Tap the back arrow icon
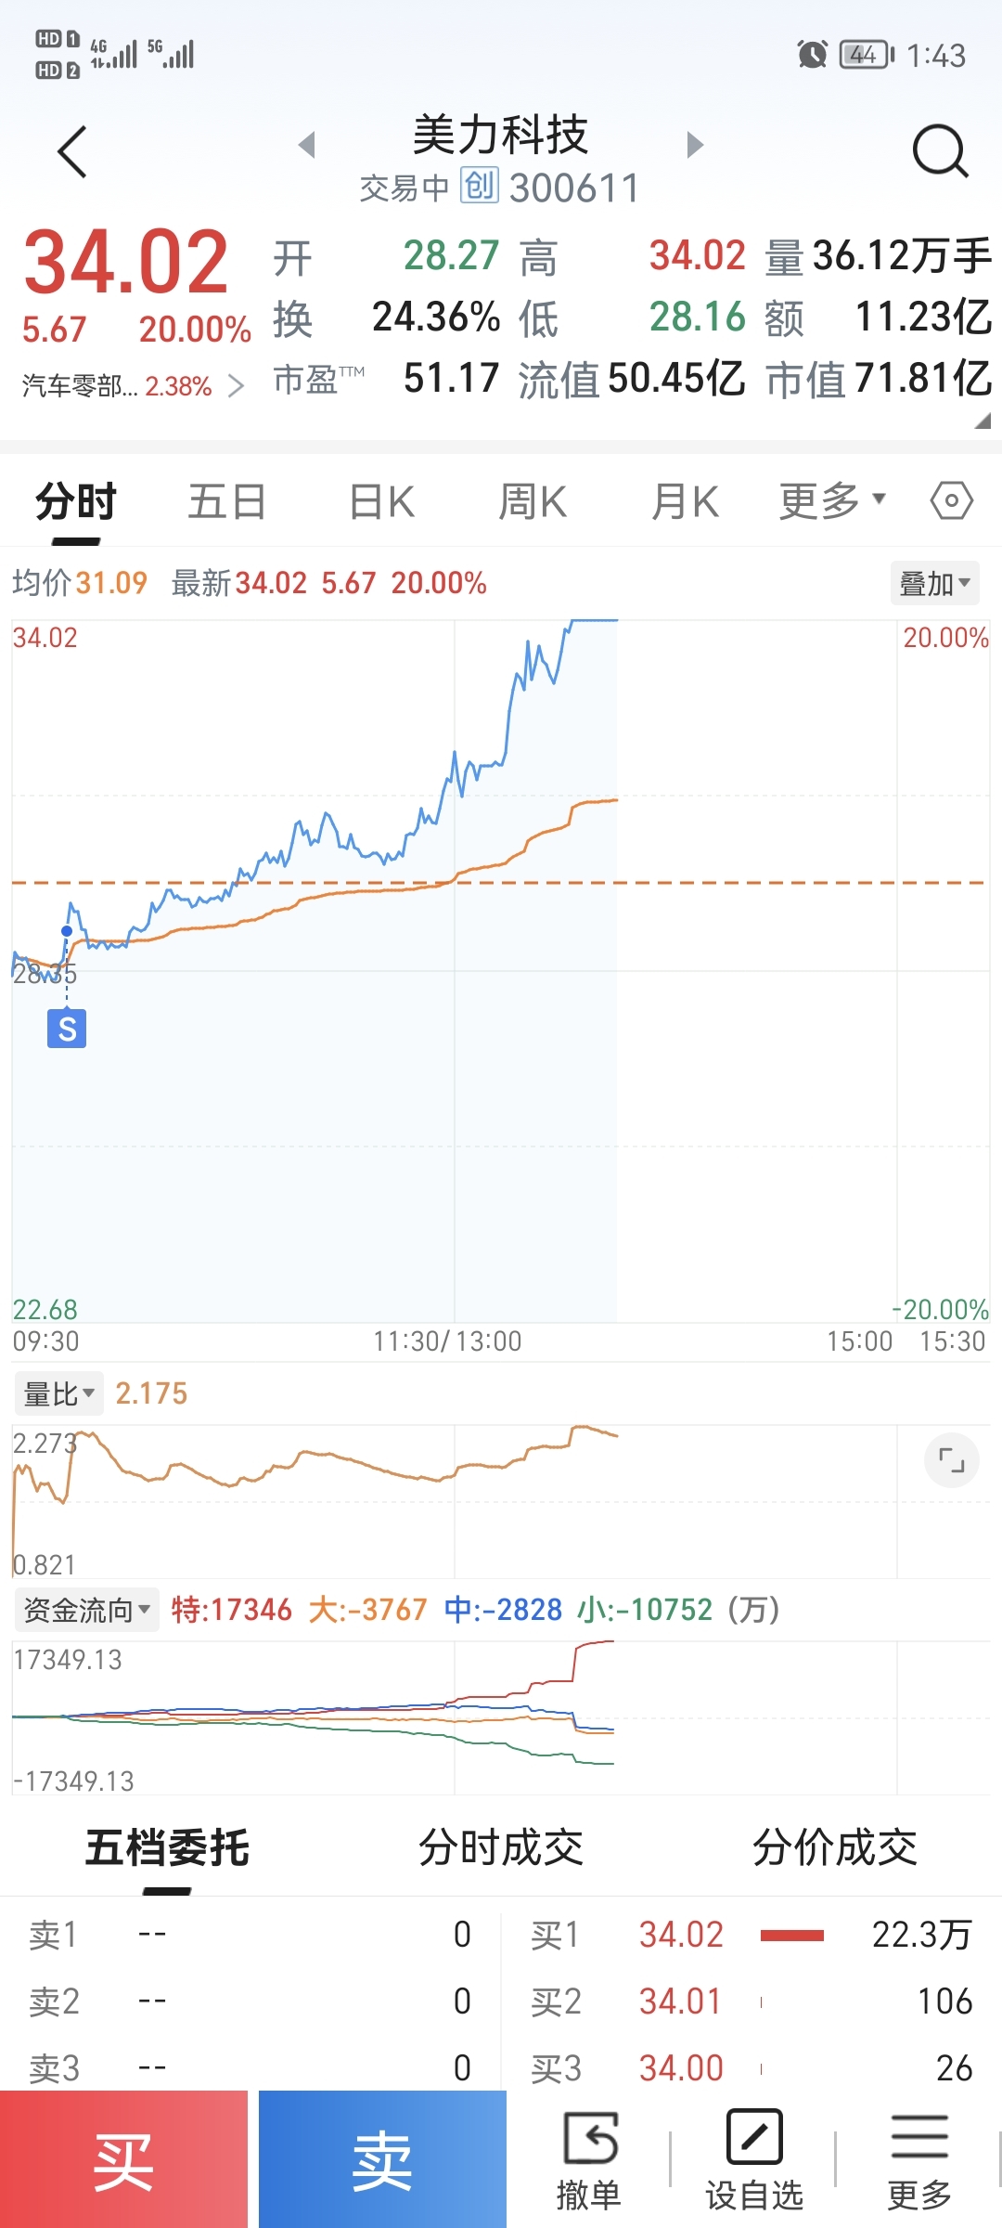This screenshot has height=2228, width=1002. pyautogui.click(x=72, y=151)
